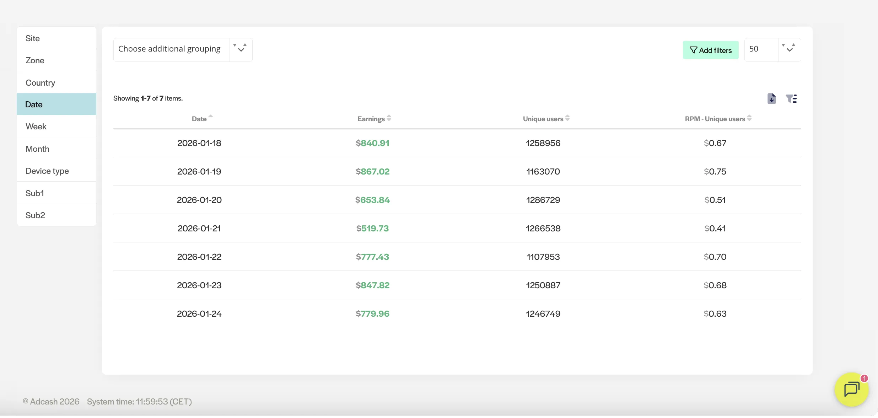Sort by RPM - Unique users arrows
878x418 pixels.
749,118
